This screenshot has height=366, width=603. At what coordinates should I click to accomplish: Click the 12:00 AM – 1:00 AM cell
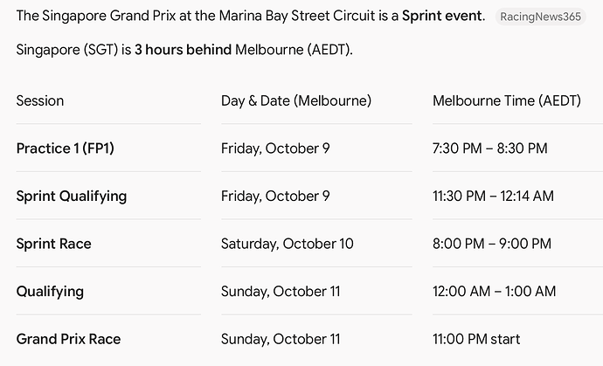494,292
